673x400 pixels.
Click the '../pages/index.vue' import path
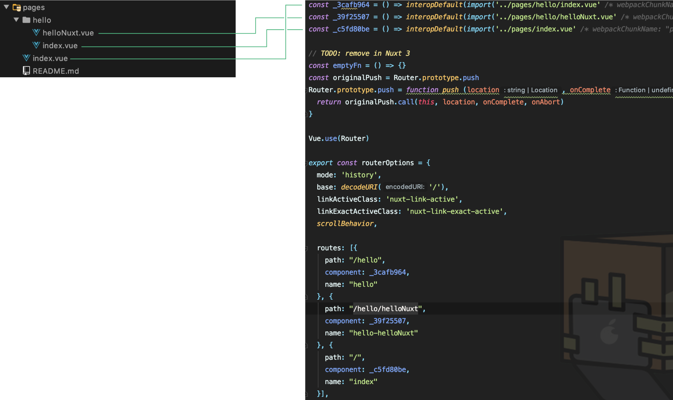535,29
